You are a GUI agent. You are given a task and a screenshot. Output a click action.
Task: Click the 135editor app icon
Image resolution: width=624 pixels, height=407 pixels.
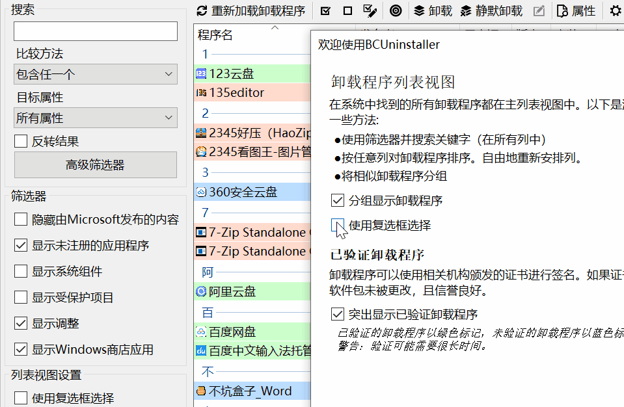[201, 92]
